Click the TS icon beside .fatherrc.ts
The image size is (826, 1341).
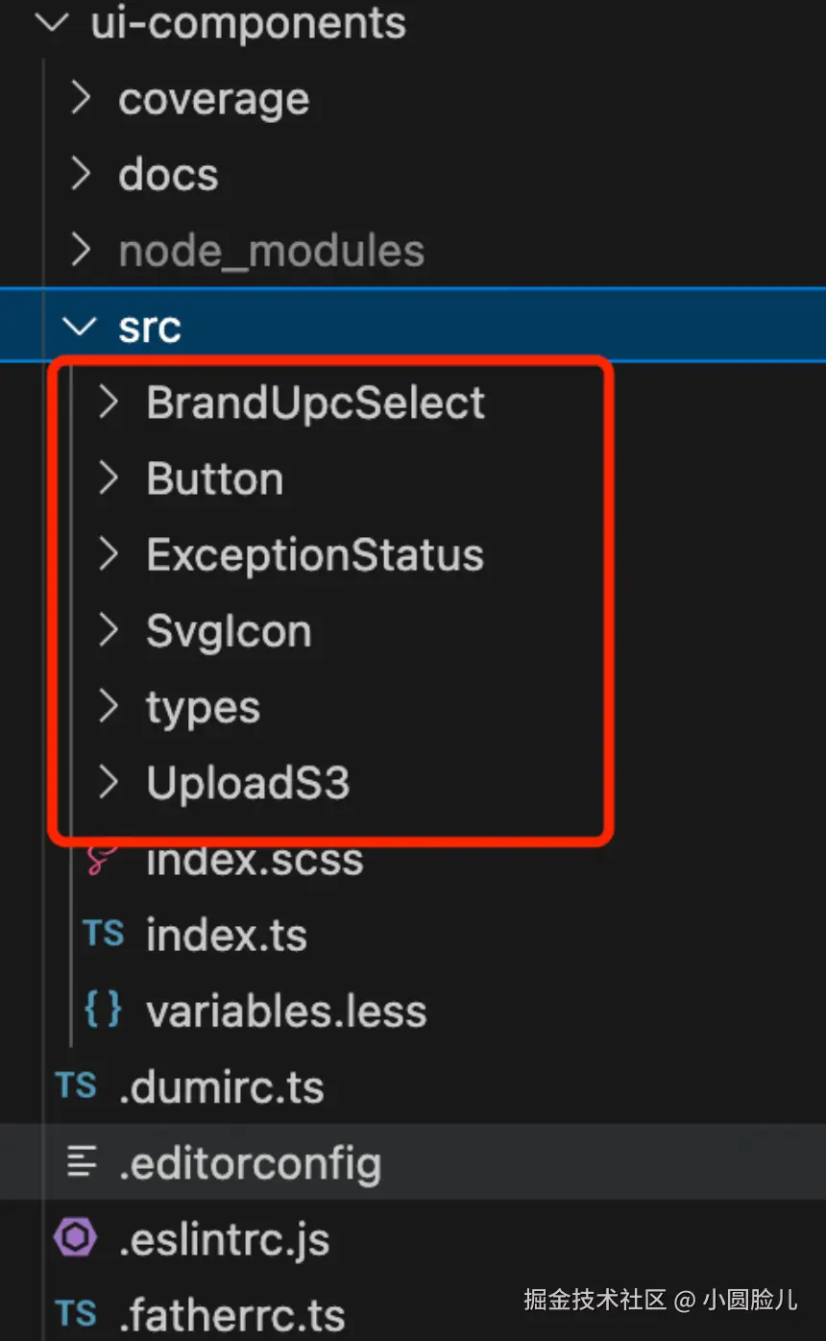[x=76, y=1315]
